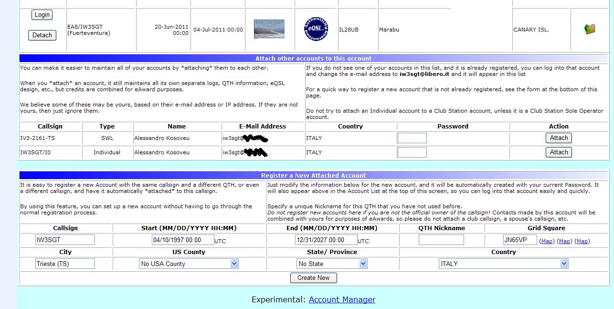This screenshot has height=309, width=614.
Task: Open the third Map link
Action: pos(582,241)
